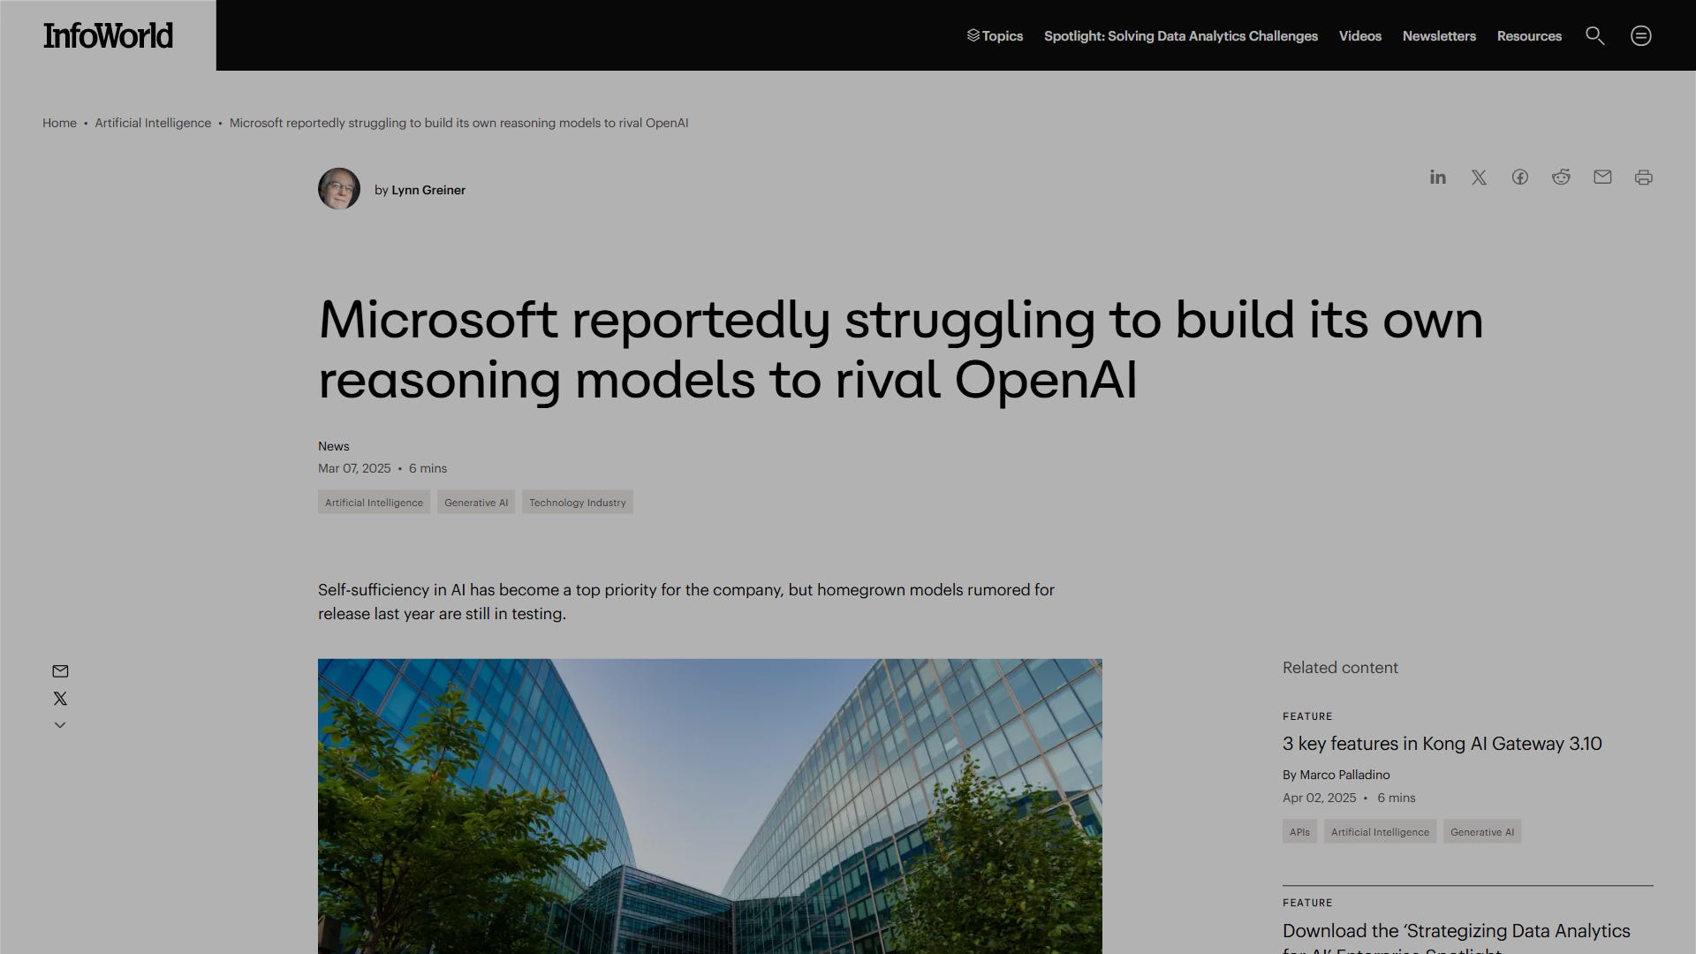Screen dimensions: 1696x954
Task: Select the article headline text
Action: tap(900, 349)
